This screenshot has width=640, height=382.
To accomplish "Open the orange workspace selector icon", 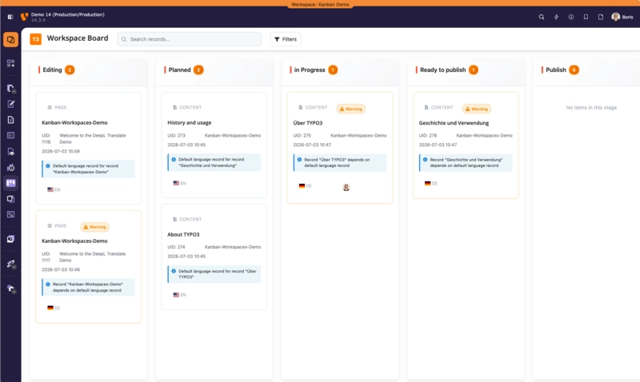I will (x=10, y=39).
